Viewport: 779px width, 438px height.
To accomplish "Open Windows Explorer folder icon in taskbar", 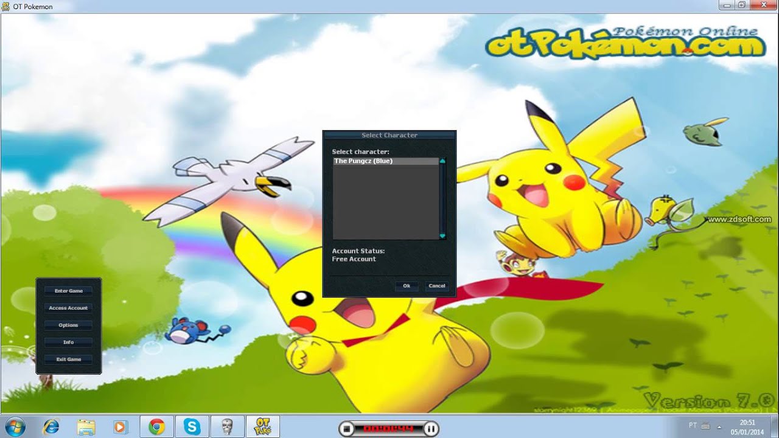I will pos(86,427).
